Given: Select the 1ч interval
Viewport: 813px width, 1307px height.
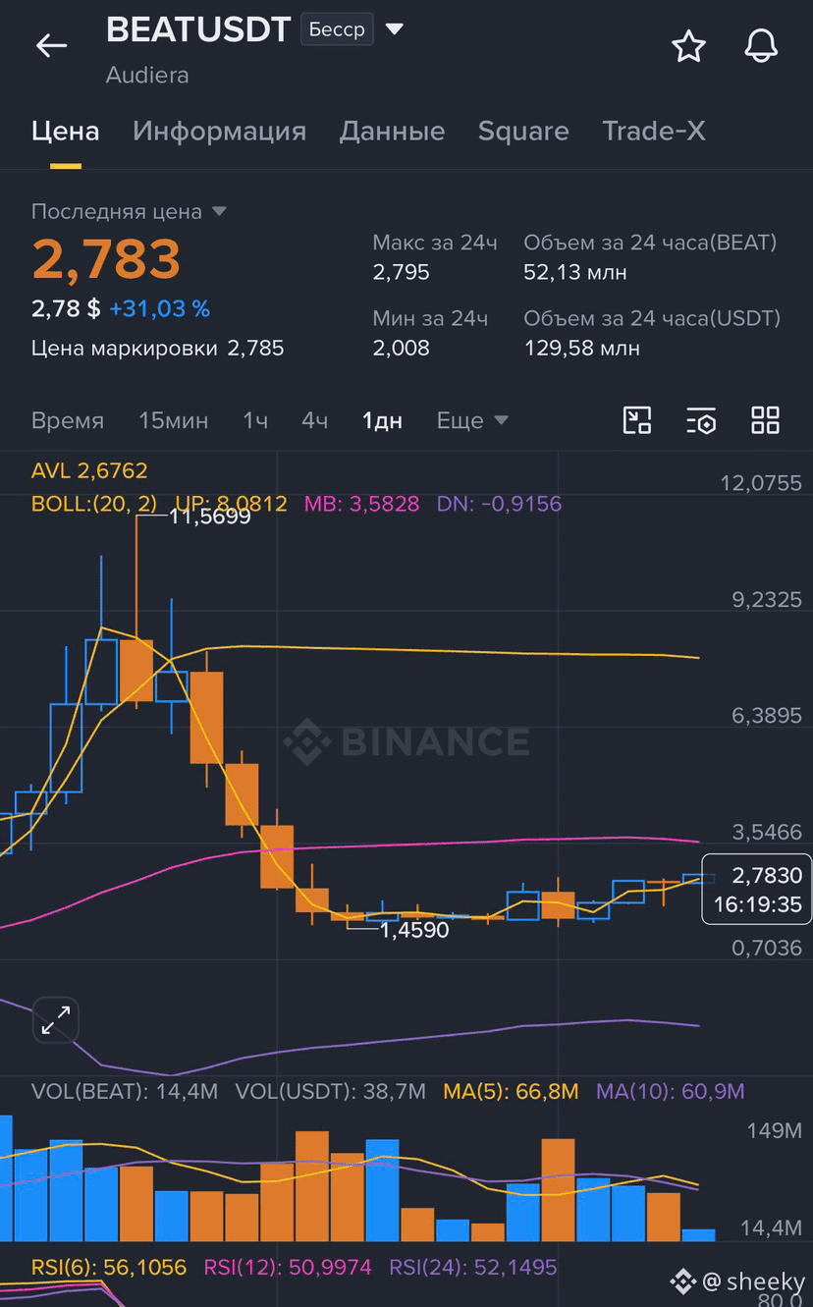Looking at the screenshot, I should click(x=255, y=420).
